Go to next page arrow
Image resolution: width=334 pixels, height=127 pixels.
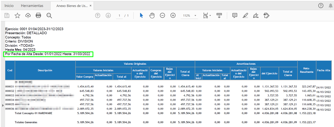click(108, 16)
